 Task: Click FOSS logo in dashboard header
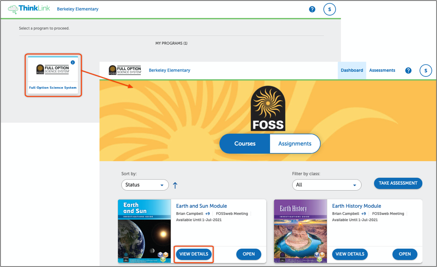coord(125,70)
